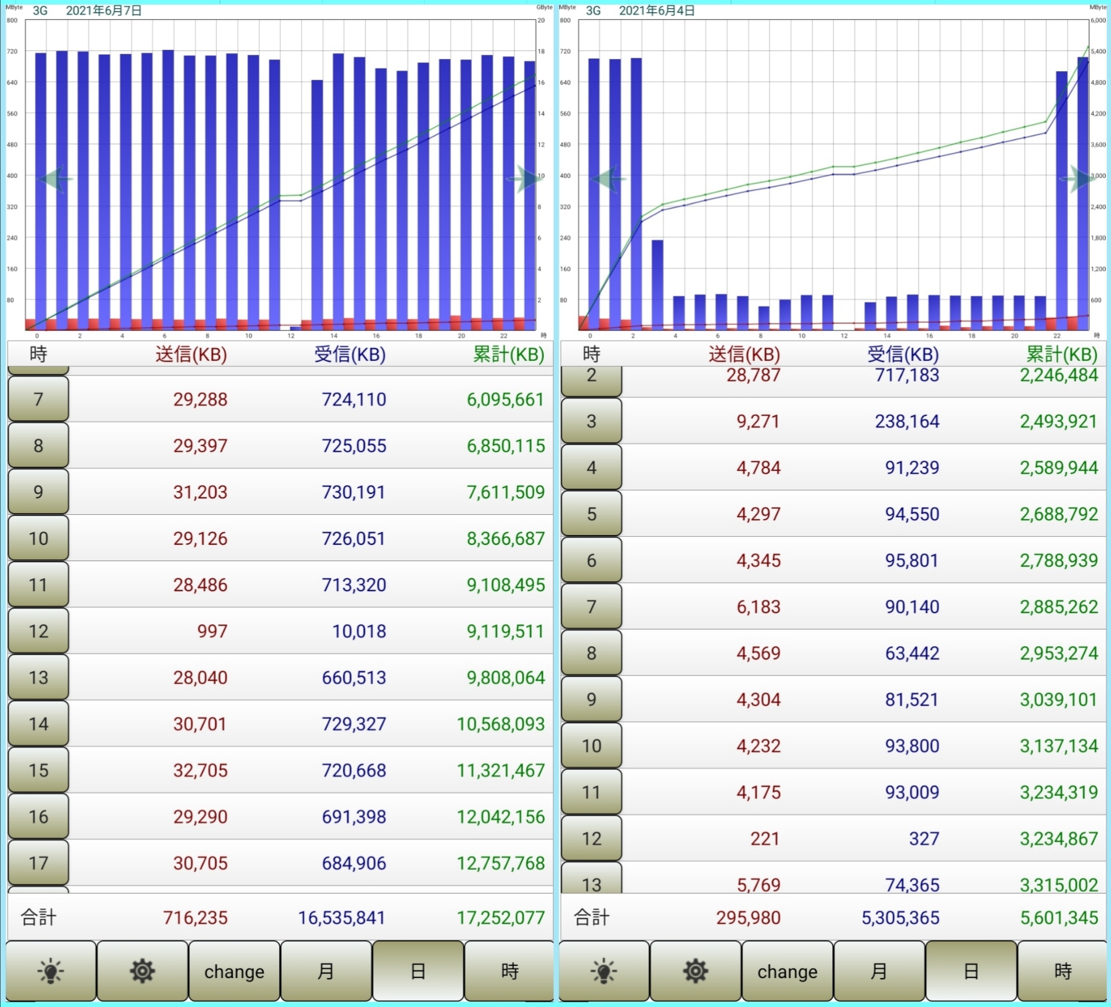Go to next day on June 7 chart
1111x1007 pixels.
pyautogui.click(x=525, y=178)
